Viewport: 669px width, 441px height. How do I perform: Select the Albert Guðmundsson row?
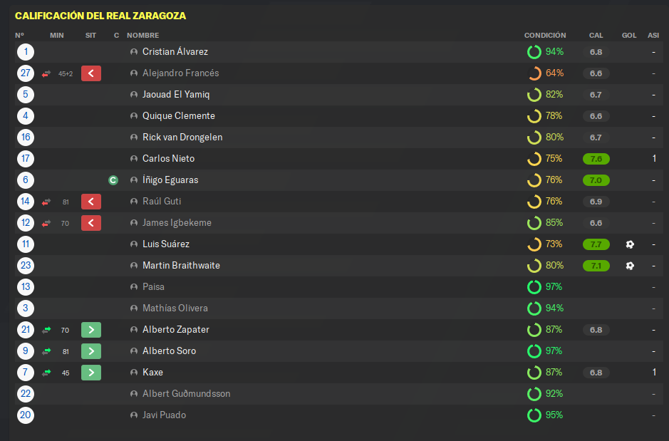click(x=339, y=394)
